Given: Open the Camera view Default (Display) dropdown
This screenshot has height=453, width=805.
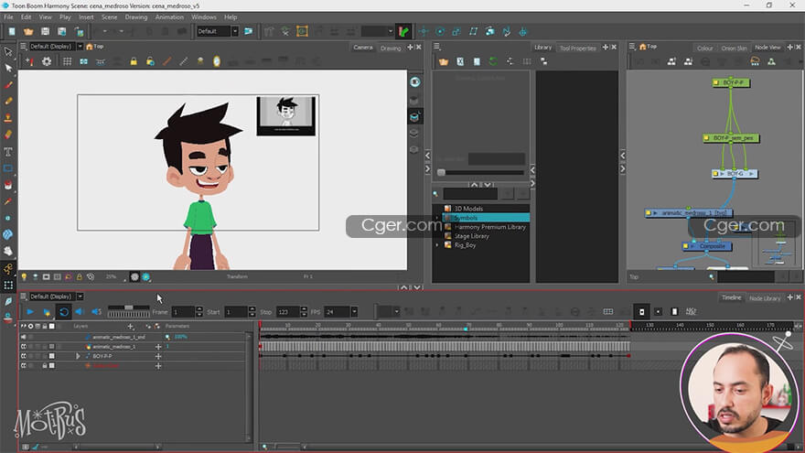Looking at the screenshot, I should coord(80,47).
